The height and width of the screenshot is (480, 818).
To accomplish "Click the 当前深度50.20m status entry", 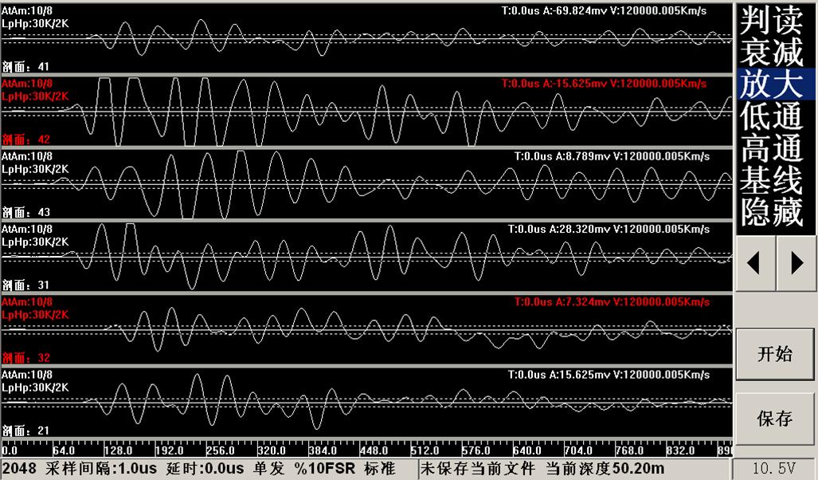I will click(605, 468).
